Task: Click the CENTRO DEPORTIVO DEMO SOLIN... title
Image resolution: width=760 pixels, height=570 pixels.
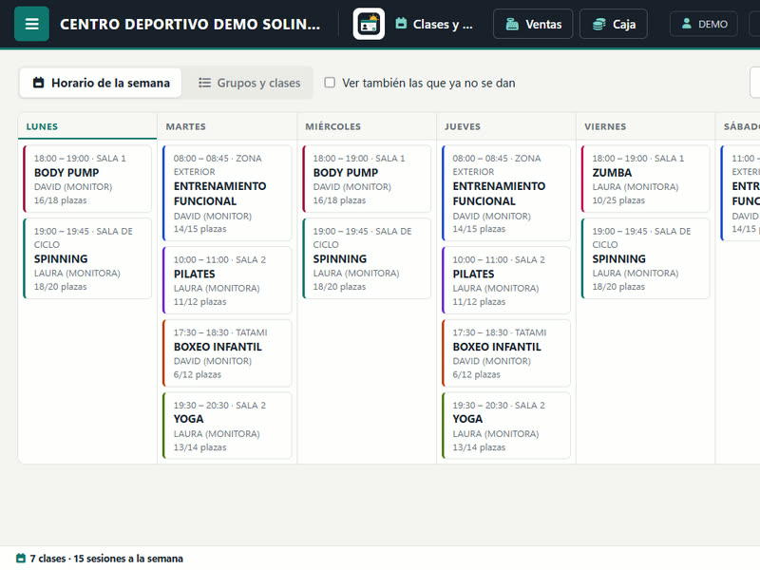Action: coord(190,24)
